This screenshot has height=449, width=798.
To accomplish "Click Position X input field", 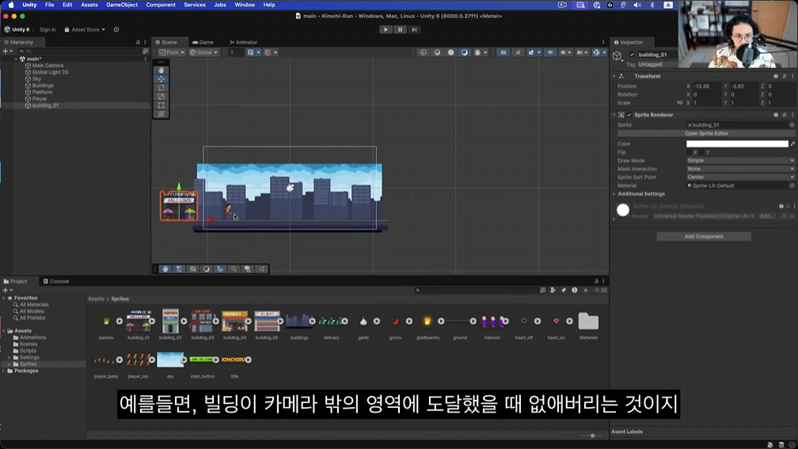I will click(x=706, y=86).
